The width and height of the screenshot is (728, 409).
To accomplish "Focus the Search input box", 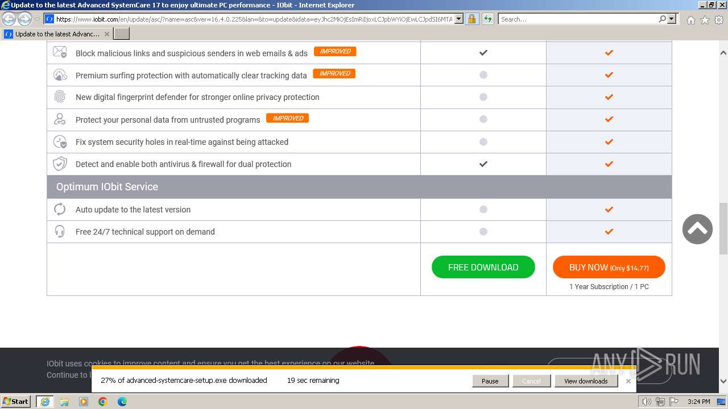I will click(578, 19).
